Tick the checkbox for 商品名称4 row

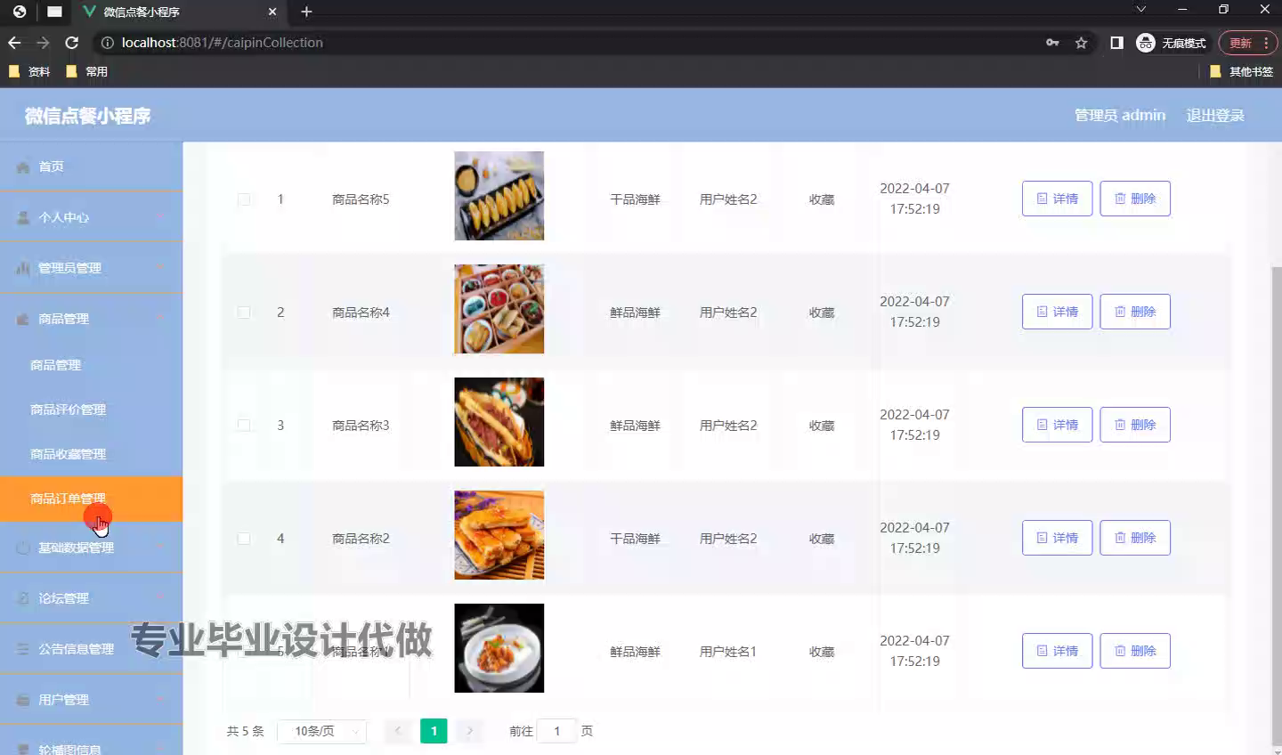[244, 313]
